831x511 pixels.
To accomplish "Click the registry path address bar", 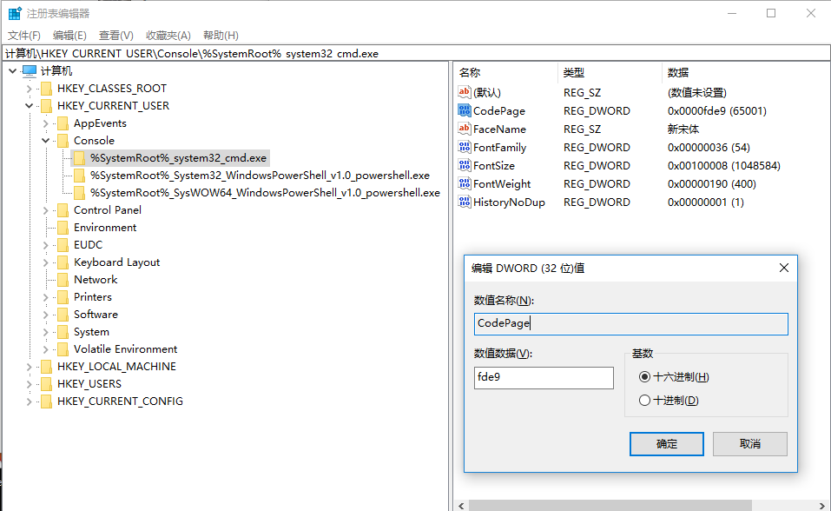I will click(415, 54).
